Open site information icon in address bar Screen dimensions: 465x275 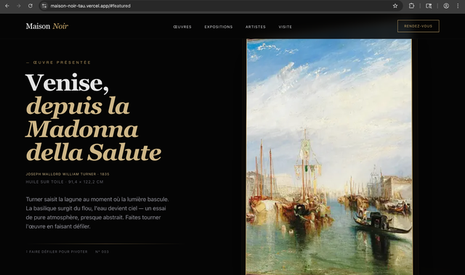44,6
